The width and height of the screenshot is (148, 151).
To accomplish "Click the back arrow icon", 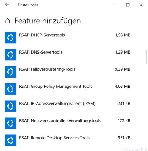I will 7,5.
